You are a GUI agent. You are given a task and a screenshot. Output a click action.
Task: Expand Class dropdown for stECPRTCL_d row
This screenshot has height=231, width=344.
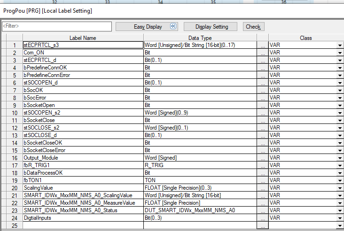pyautogui.click(x=340, y=60)
